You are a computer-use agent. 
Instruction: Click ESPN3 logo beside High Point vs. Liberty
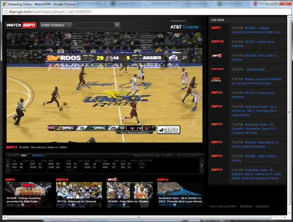[x=217, y=156]
